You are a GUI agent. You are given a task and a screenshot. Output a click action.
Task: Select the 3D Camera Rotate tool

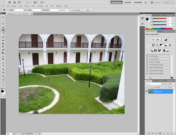tap(3, 79)
